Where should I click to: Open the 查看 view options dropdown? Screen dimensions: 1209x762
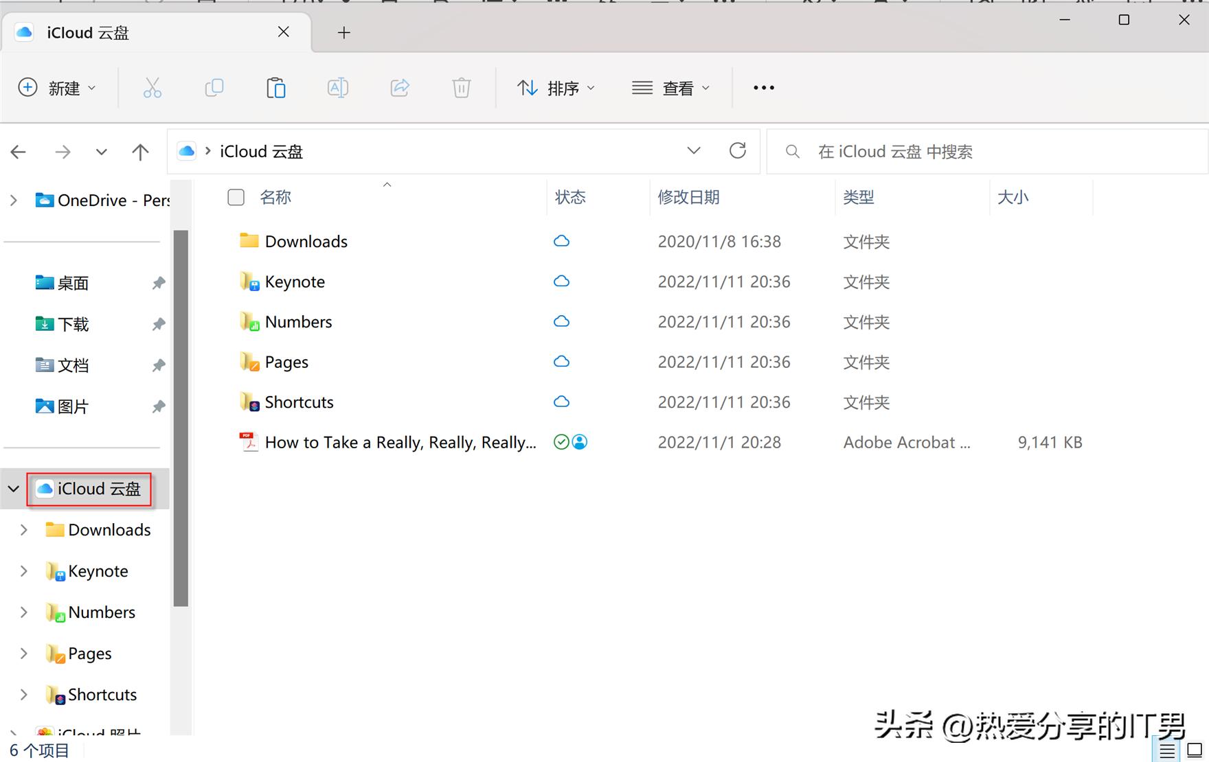(671, 88)
